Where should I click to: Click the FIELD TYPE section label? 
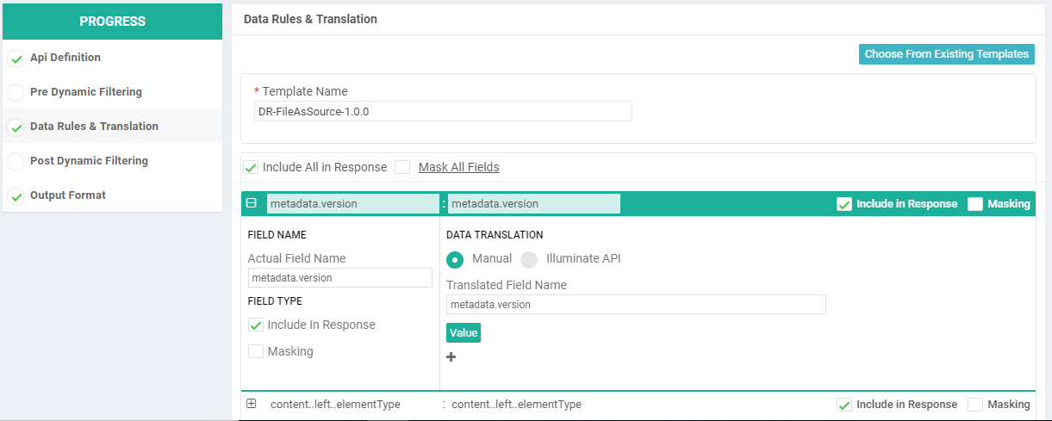pos(275,301)
